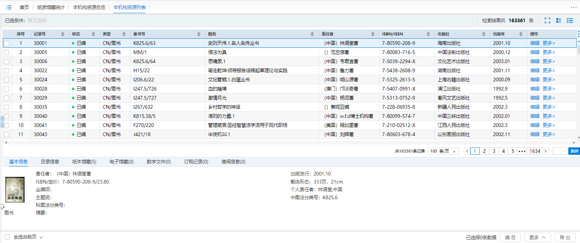Select checkbox for record 30028
580x243 pixels.
pos(7,89)
